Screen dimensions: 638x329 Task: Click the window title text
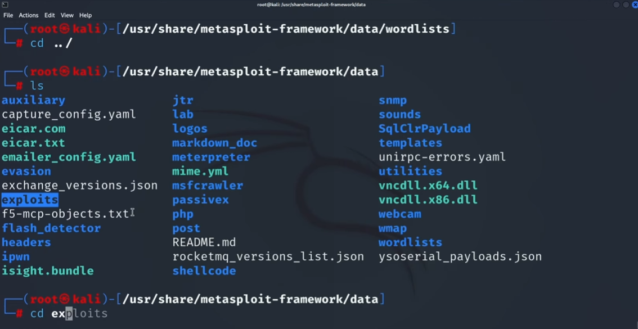coord(311,4)
